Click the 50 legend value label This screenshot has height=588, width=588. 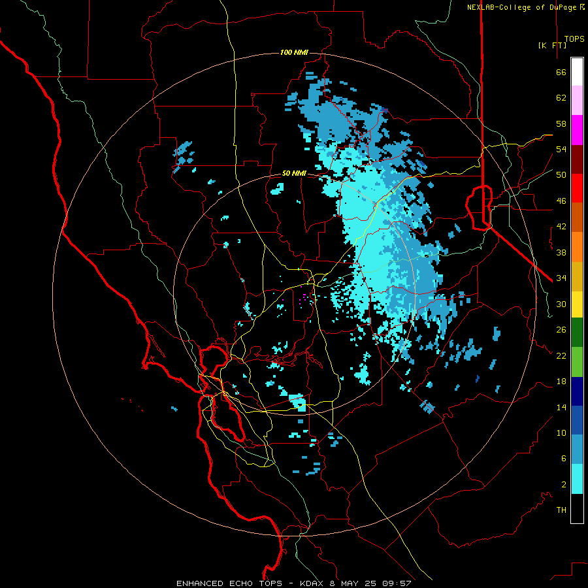(x=561, y=174)
